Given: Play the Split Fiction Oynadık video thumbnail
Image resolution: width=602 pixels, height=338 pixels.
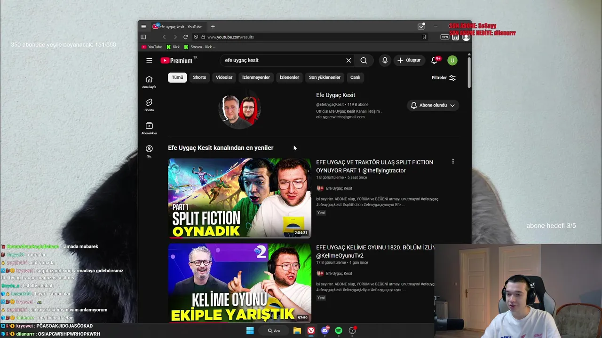Looking at the screenshot, I should [239, 198].
